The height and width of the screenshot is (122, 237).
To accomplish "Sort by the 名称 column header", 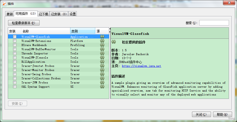I will tap(46, 31).
